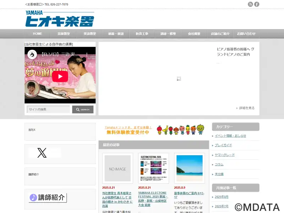Click the ヒオキ楽器 Yamaha logo

(60, 19)
